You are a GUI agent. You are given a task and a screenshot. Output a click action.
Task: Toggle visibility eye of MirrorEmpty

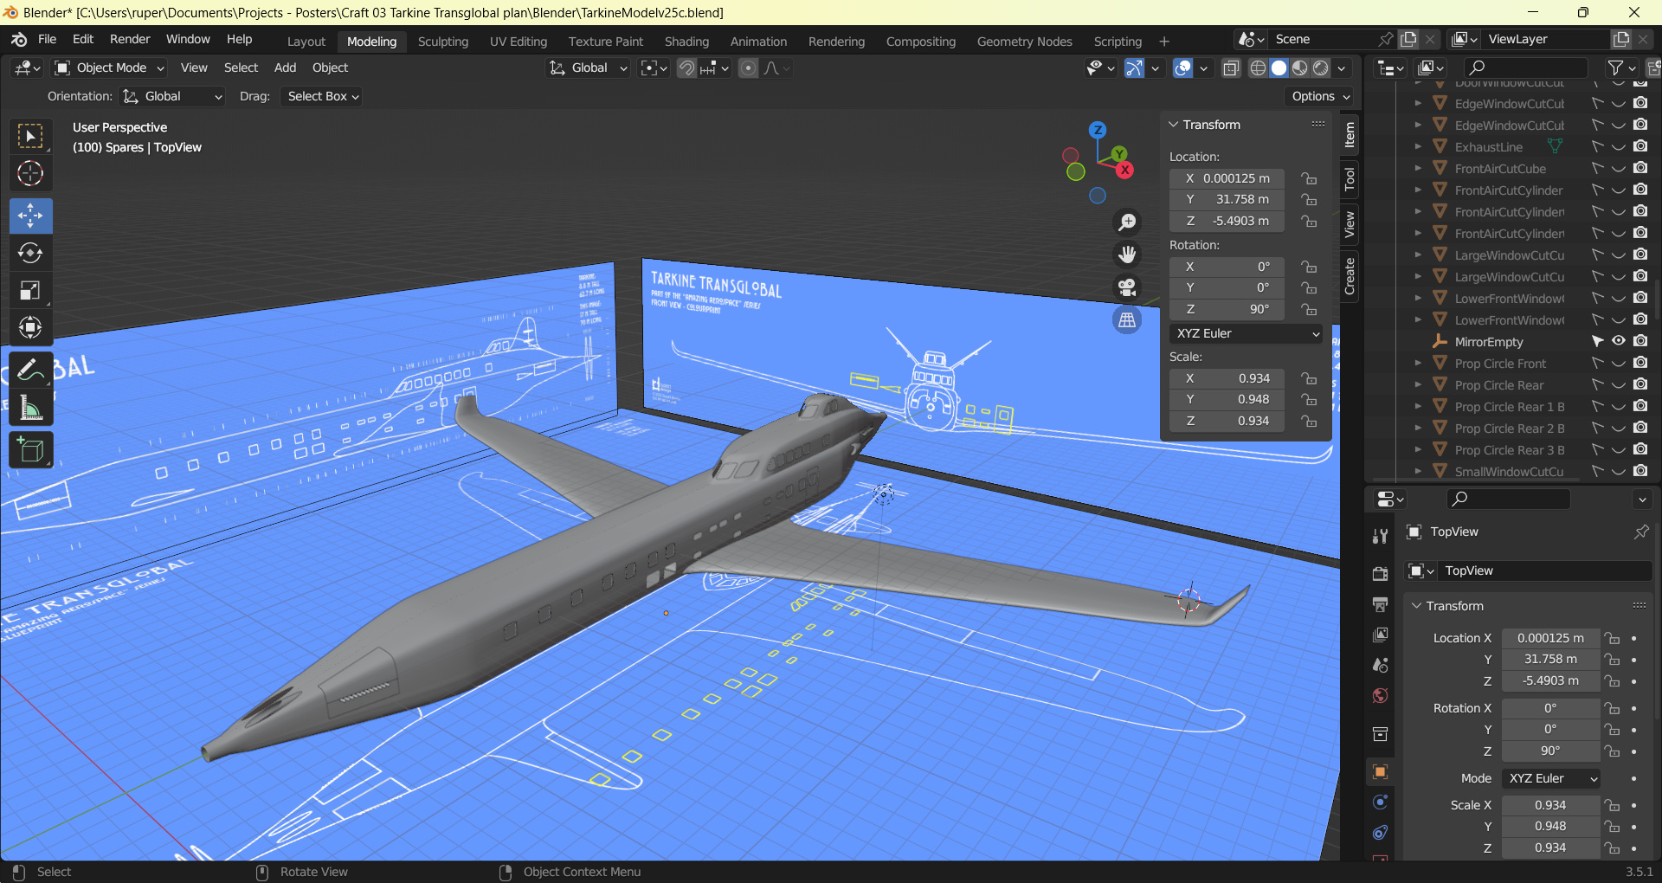point(1619,341)
